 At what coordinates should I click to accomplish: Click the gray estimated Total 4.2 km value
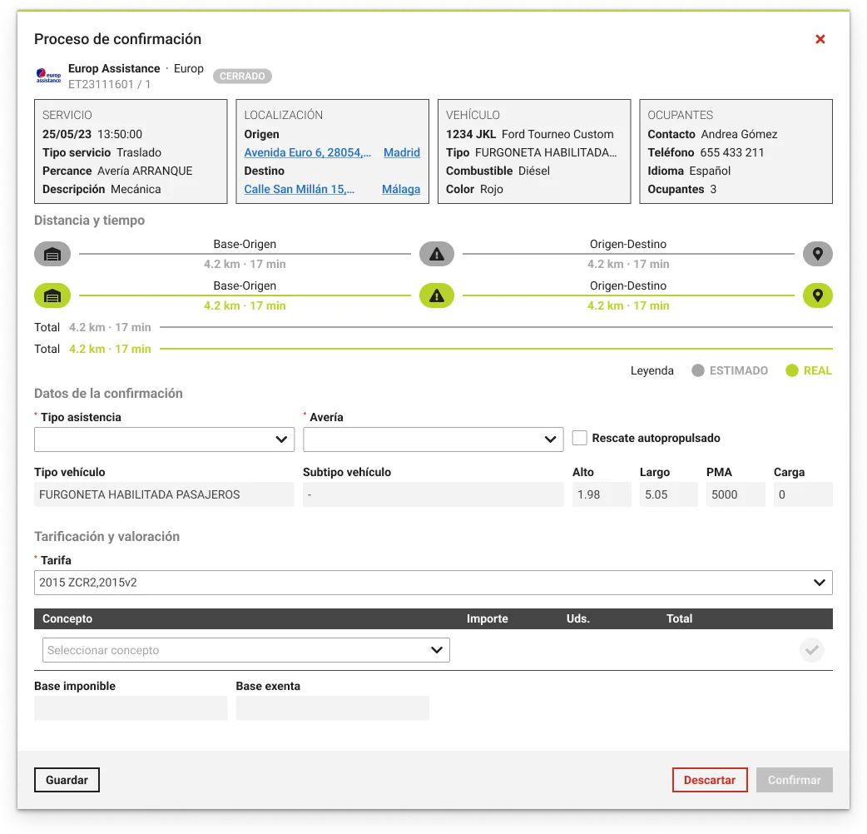110,327
